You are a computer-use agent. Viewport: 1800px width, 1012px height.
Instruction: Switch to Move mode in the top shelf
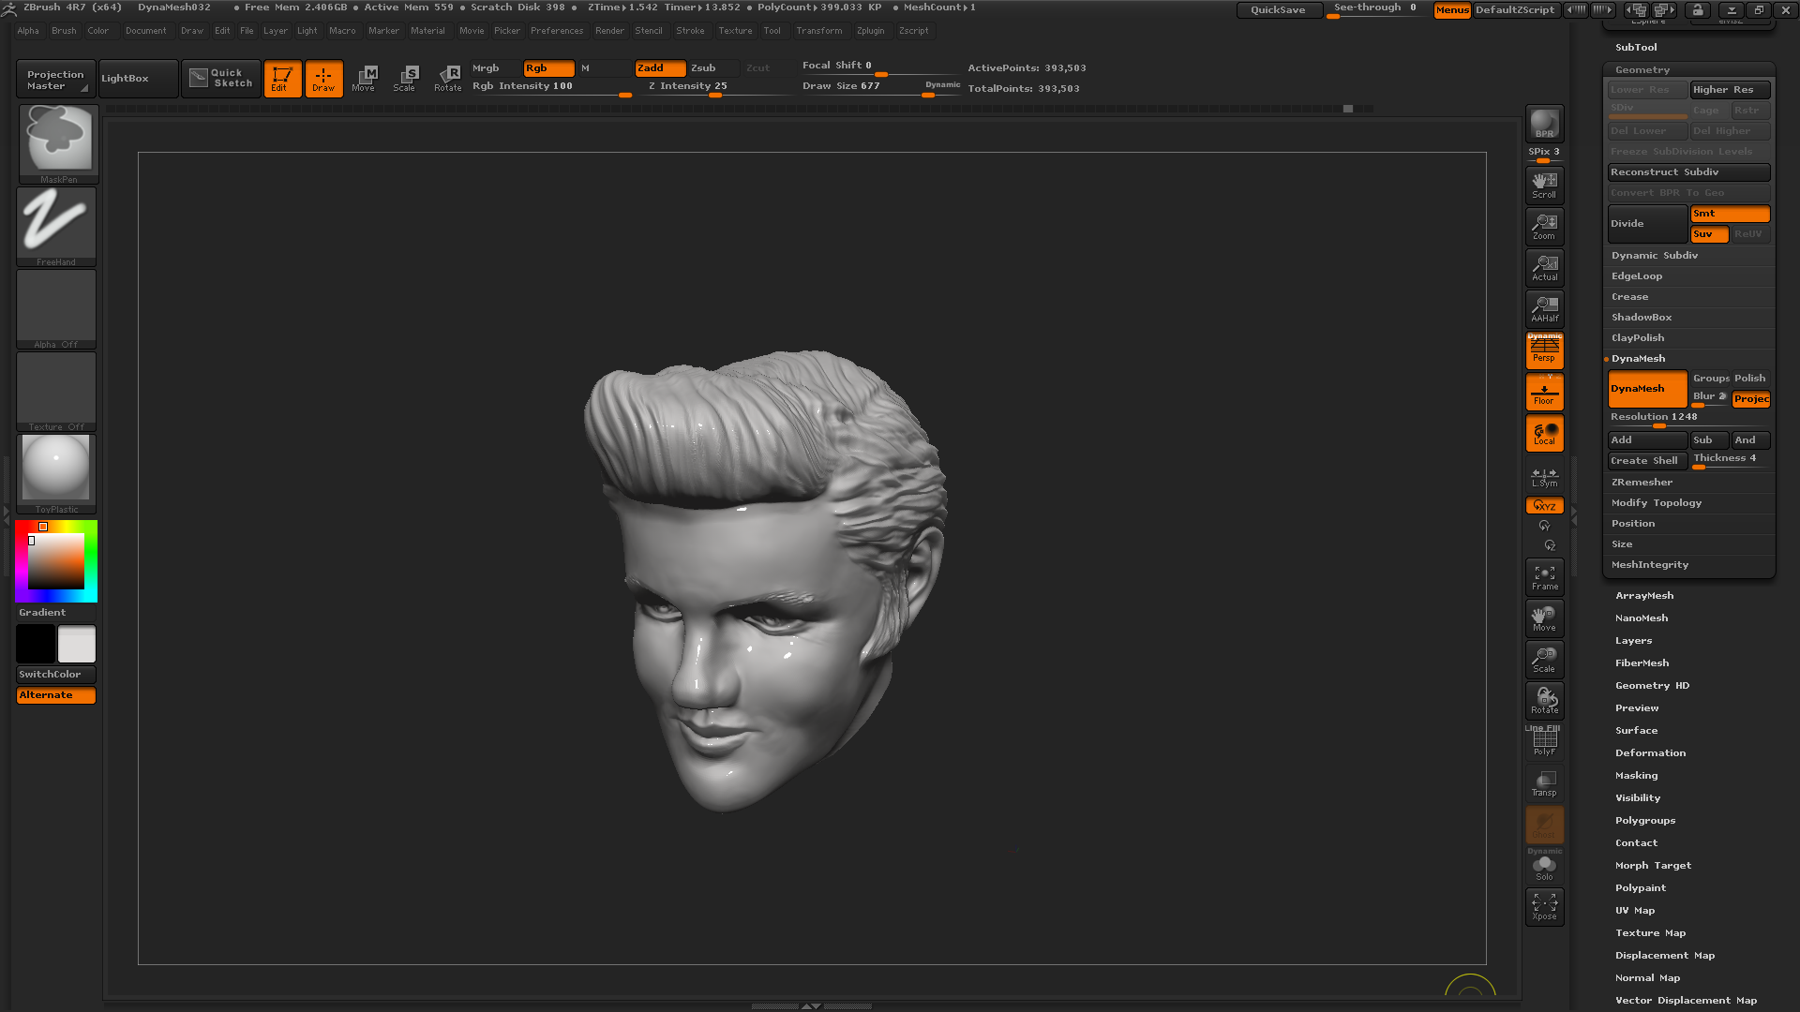[364, 78]
